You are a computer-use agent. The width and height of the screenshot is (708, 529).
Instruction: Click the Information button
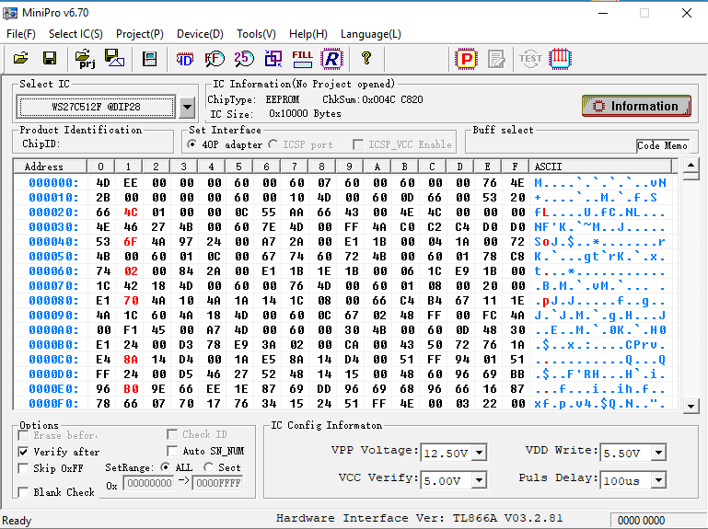point(636,106)
